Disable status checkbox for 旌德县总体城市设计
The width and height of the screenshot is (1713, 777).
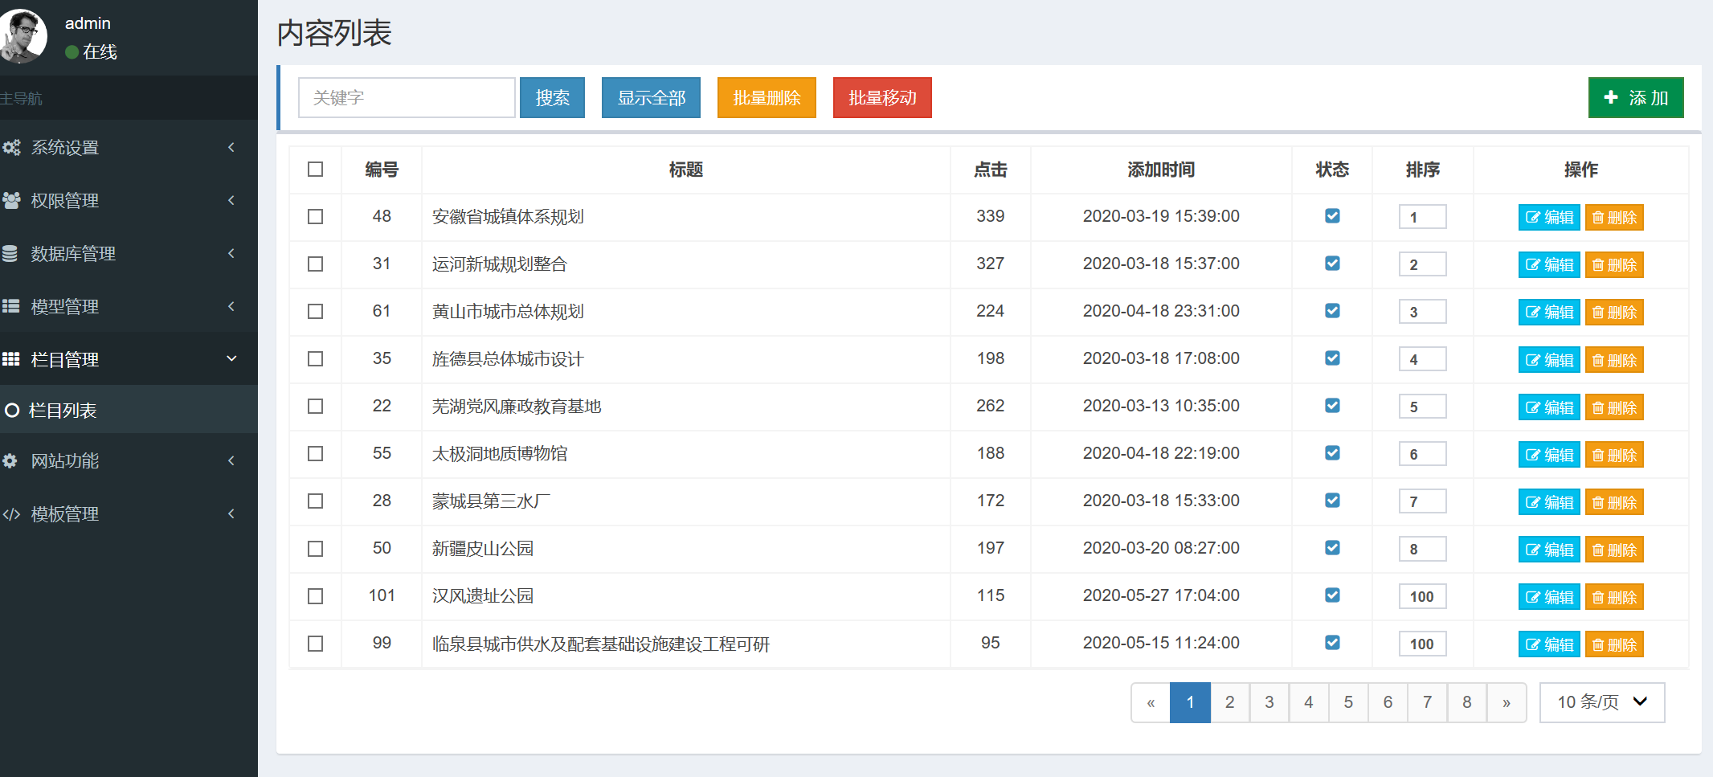(x=1332, y=358)
